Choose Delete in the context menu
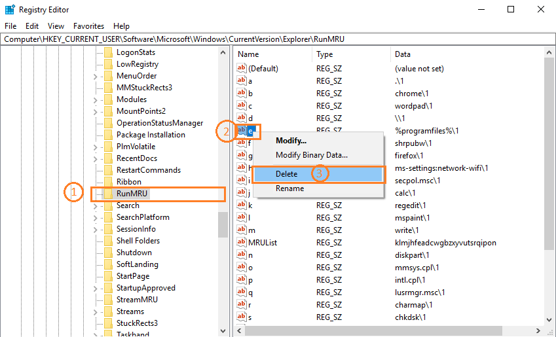This screenshot has width=556, height=337. pos(318,174)
